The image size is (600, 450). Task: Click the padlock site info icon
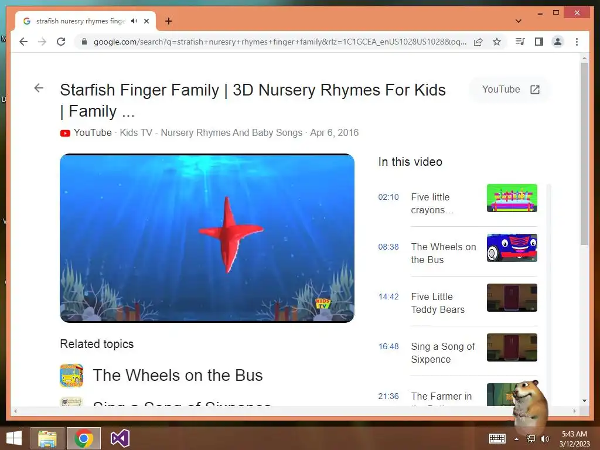[84, 42]
